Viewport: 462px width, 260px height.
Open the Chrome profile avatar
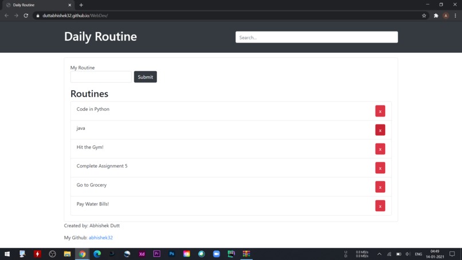pyautogui.click(x=446, y=15)
